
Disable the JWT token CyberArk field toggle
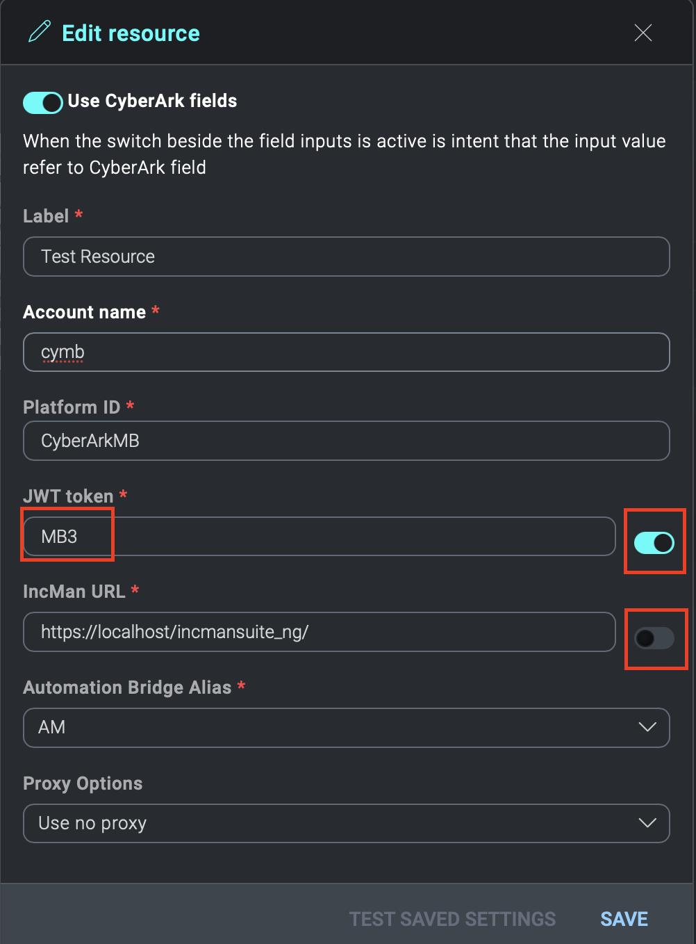[x=654, y=542]
